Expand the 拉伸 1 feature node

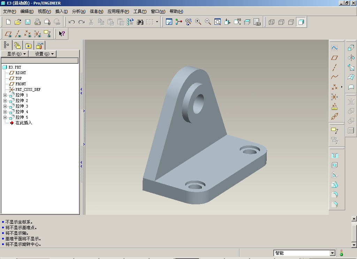tap(5, 95)
